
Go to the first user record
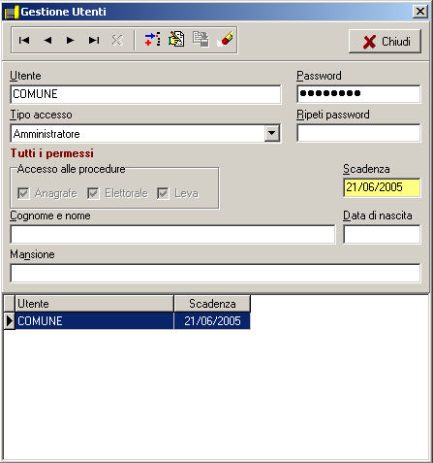pyautogui.click(x=24, y=41)
